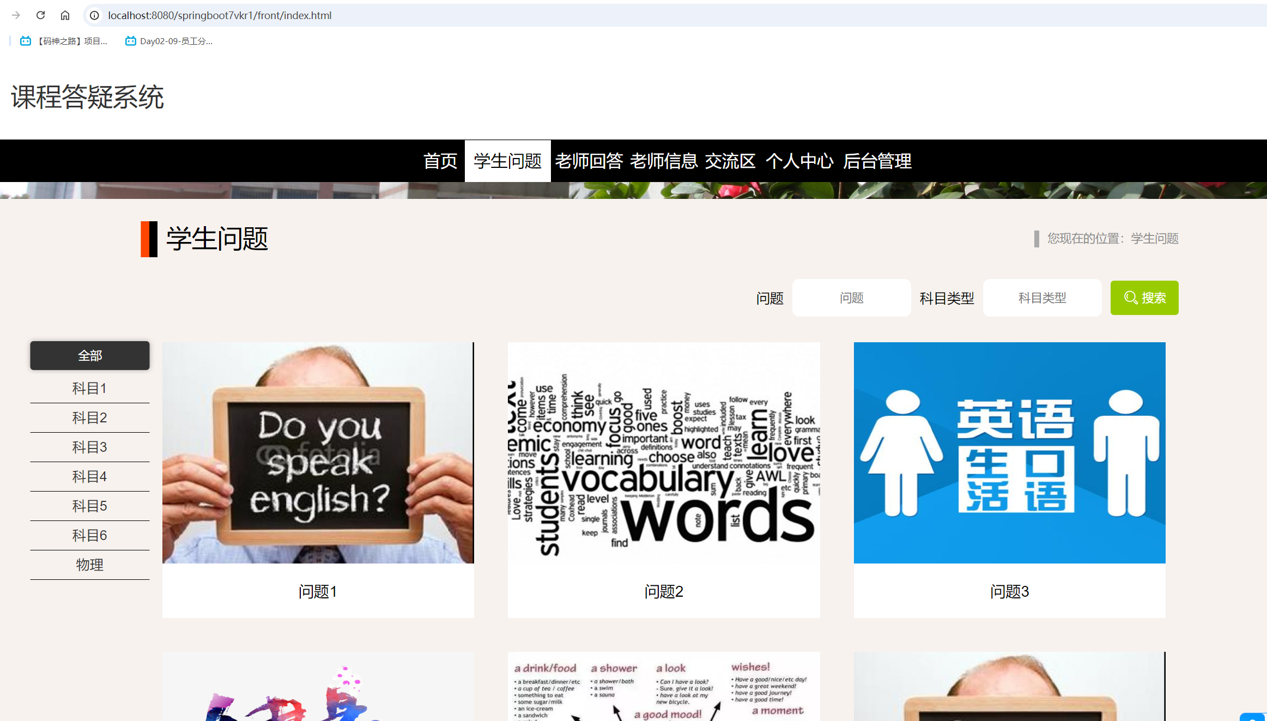Click the browser home icon

coord(65,15)
